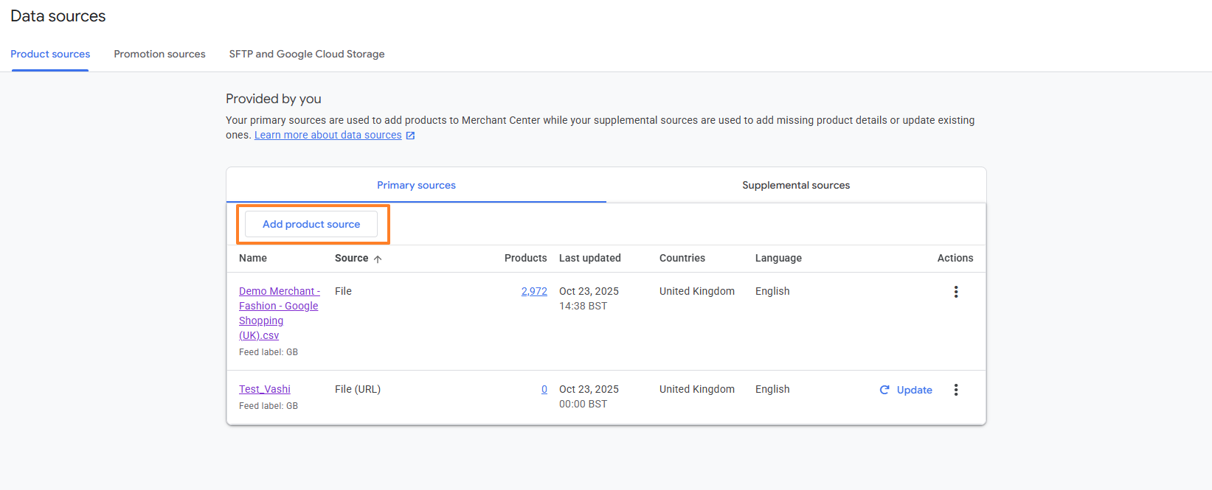Open the Test_Vashi data source
Viewport: 1212px width, 490px height.
click(x=264, y=389)
